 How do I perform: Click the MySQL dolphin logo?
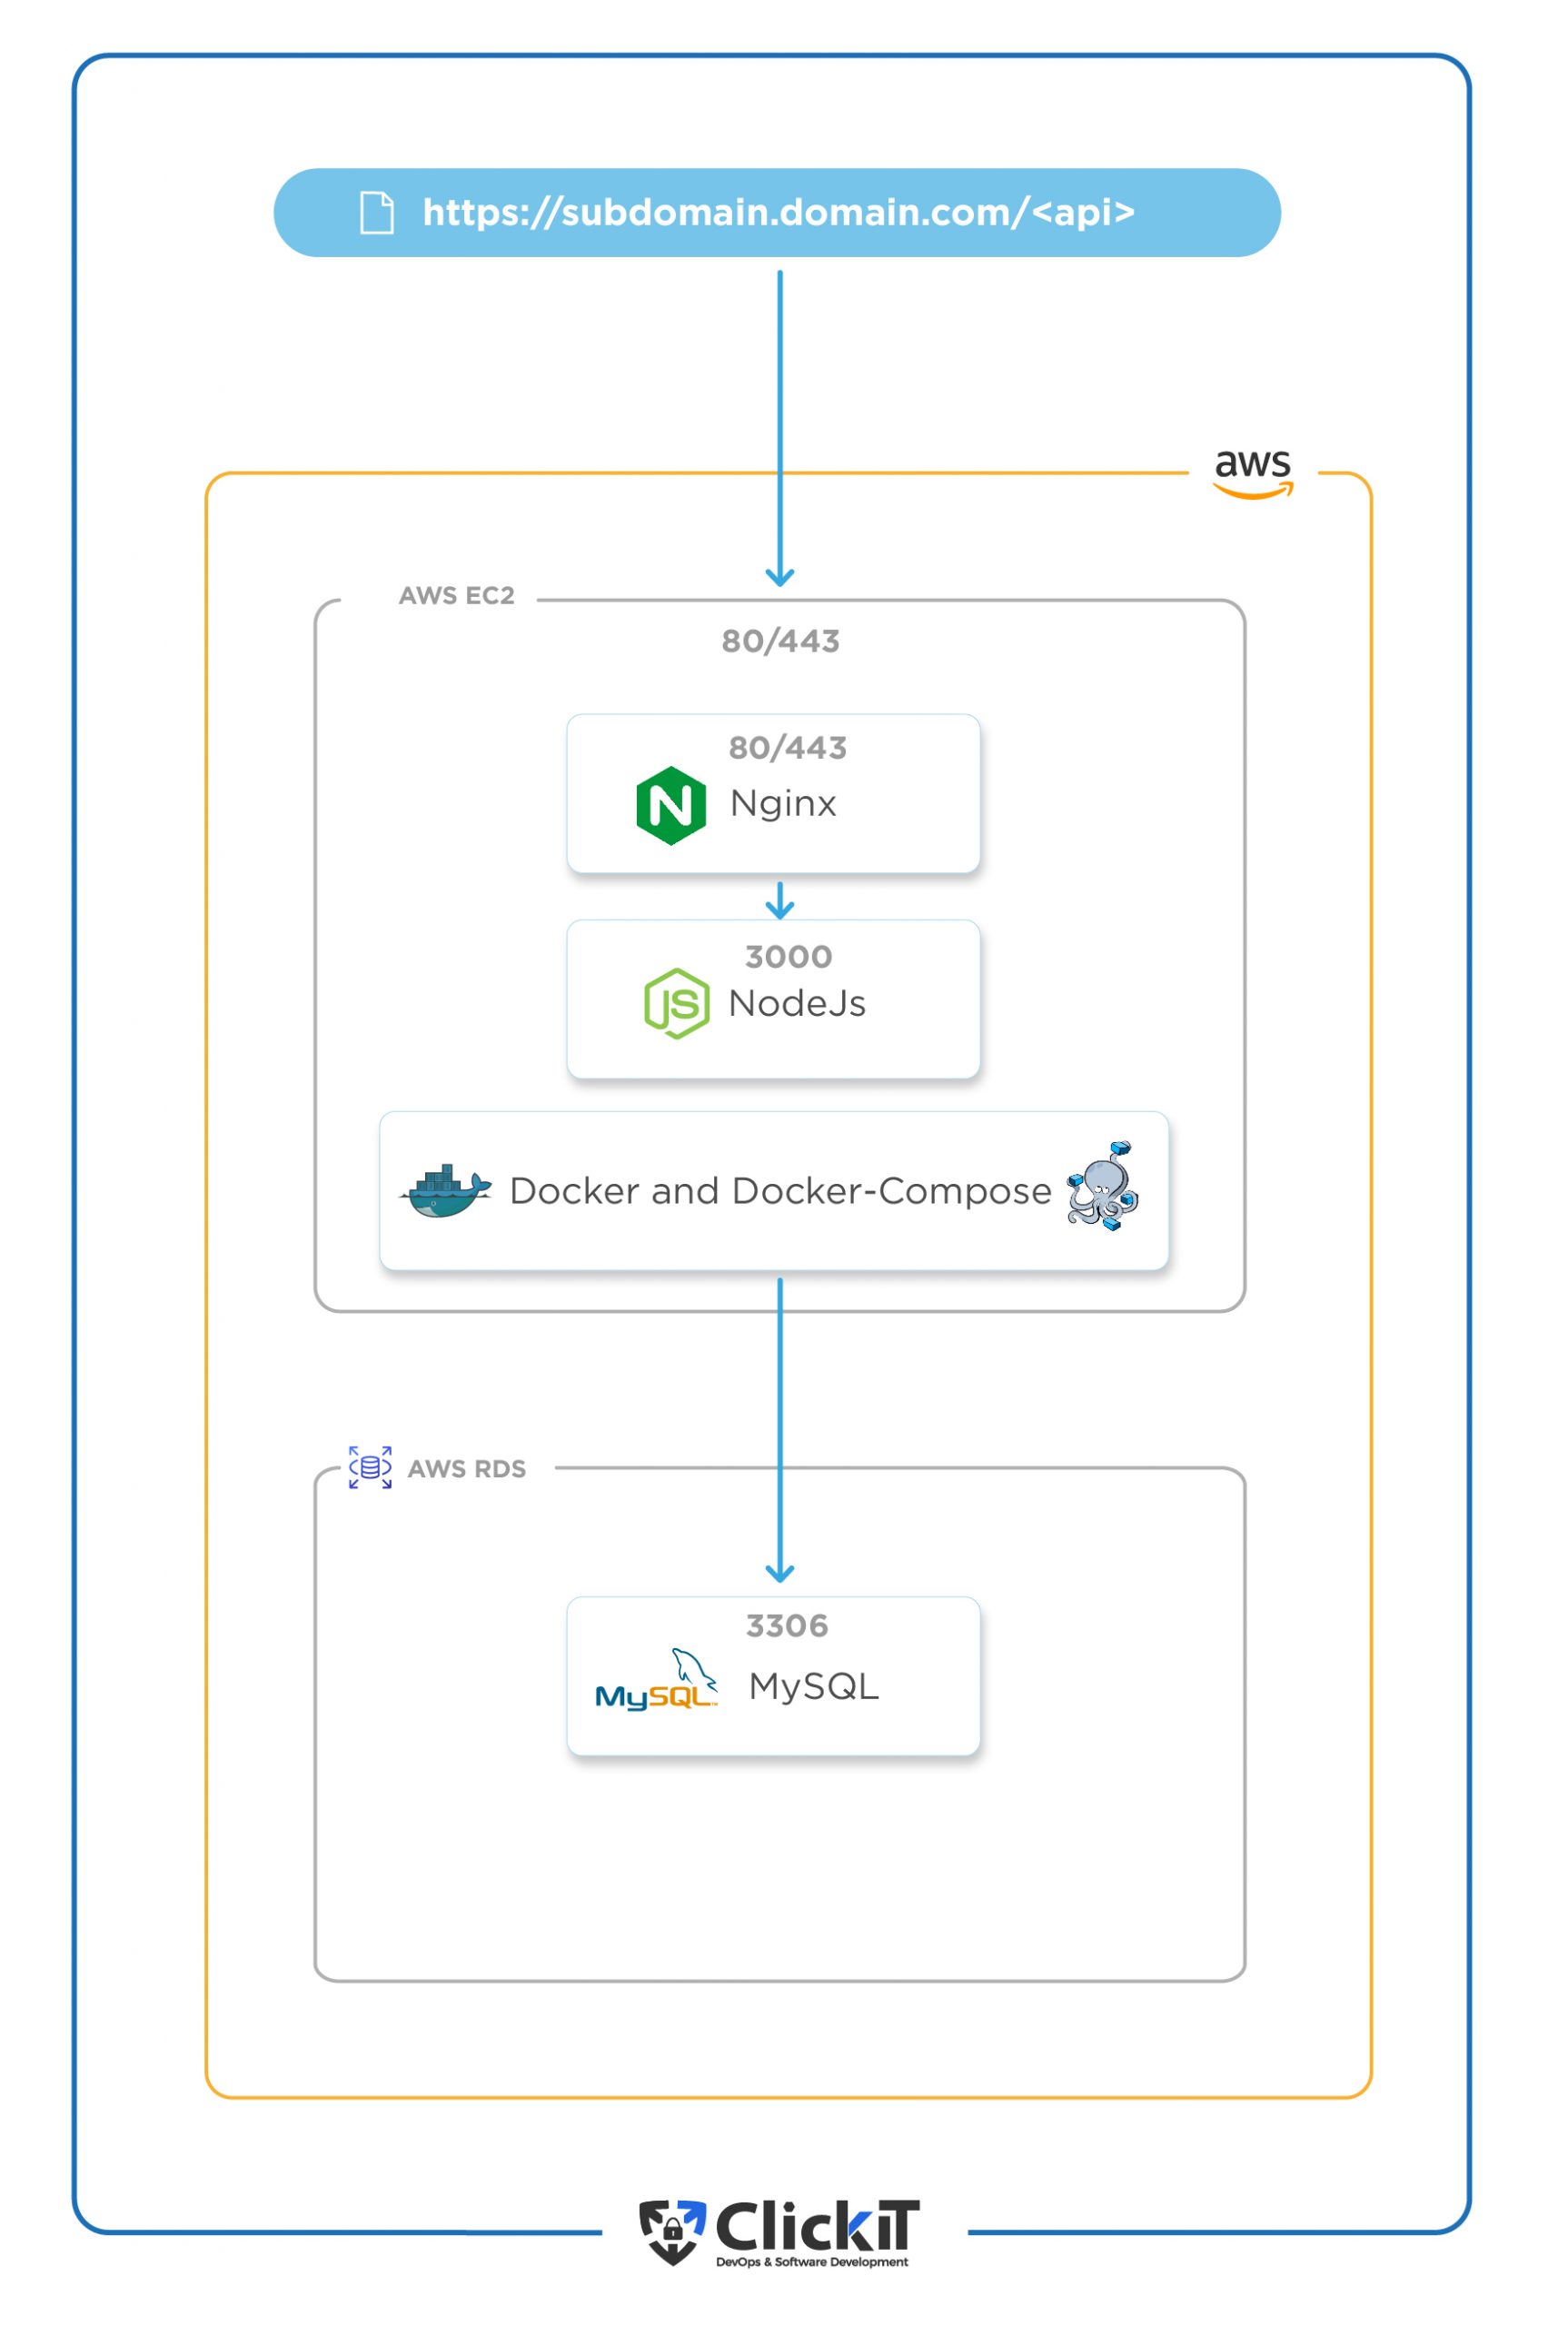tap(656, 1679)
